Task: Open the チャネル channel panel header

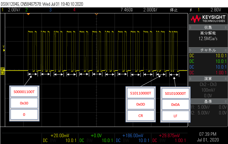Action: coord(208,50)
